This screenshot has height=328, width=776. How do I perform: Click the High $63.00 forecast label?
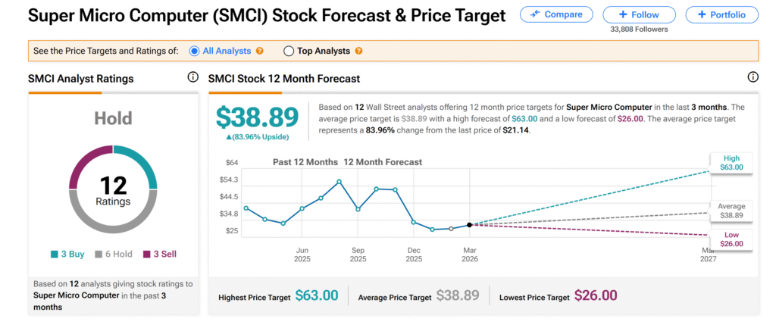point(731,162)
